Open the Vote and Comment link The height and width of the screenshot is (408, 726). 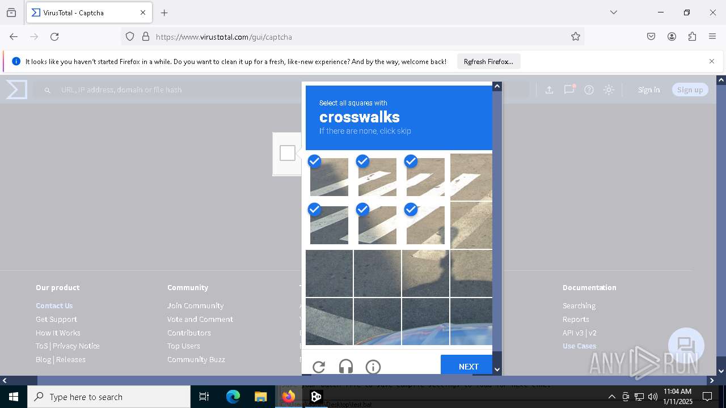[x=200, y=319]
